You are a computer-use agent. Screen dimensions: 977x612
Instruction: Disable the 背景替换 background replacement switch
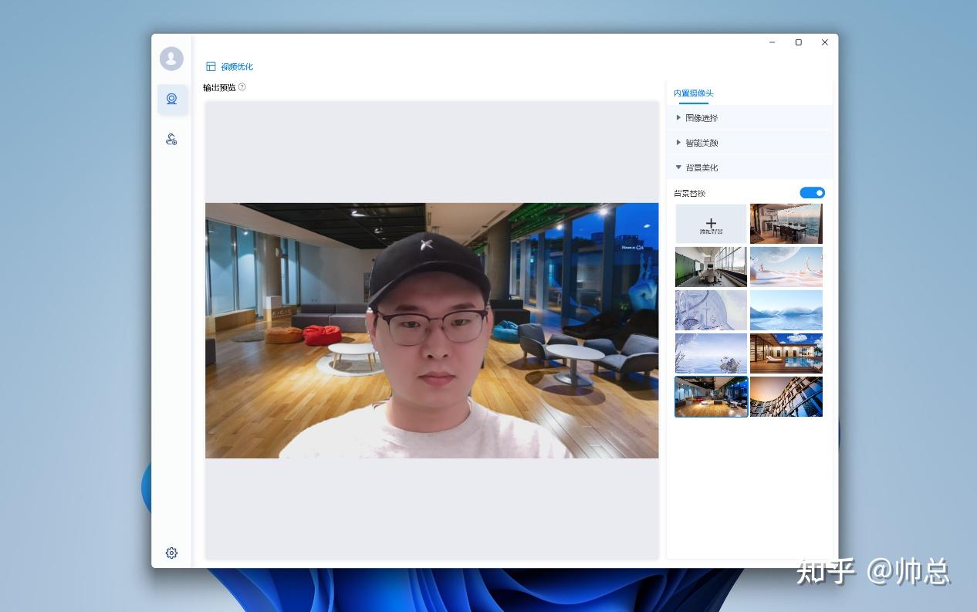click(812, 192)
